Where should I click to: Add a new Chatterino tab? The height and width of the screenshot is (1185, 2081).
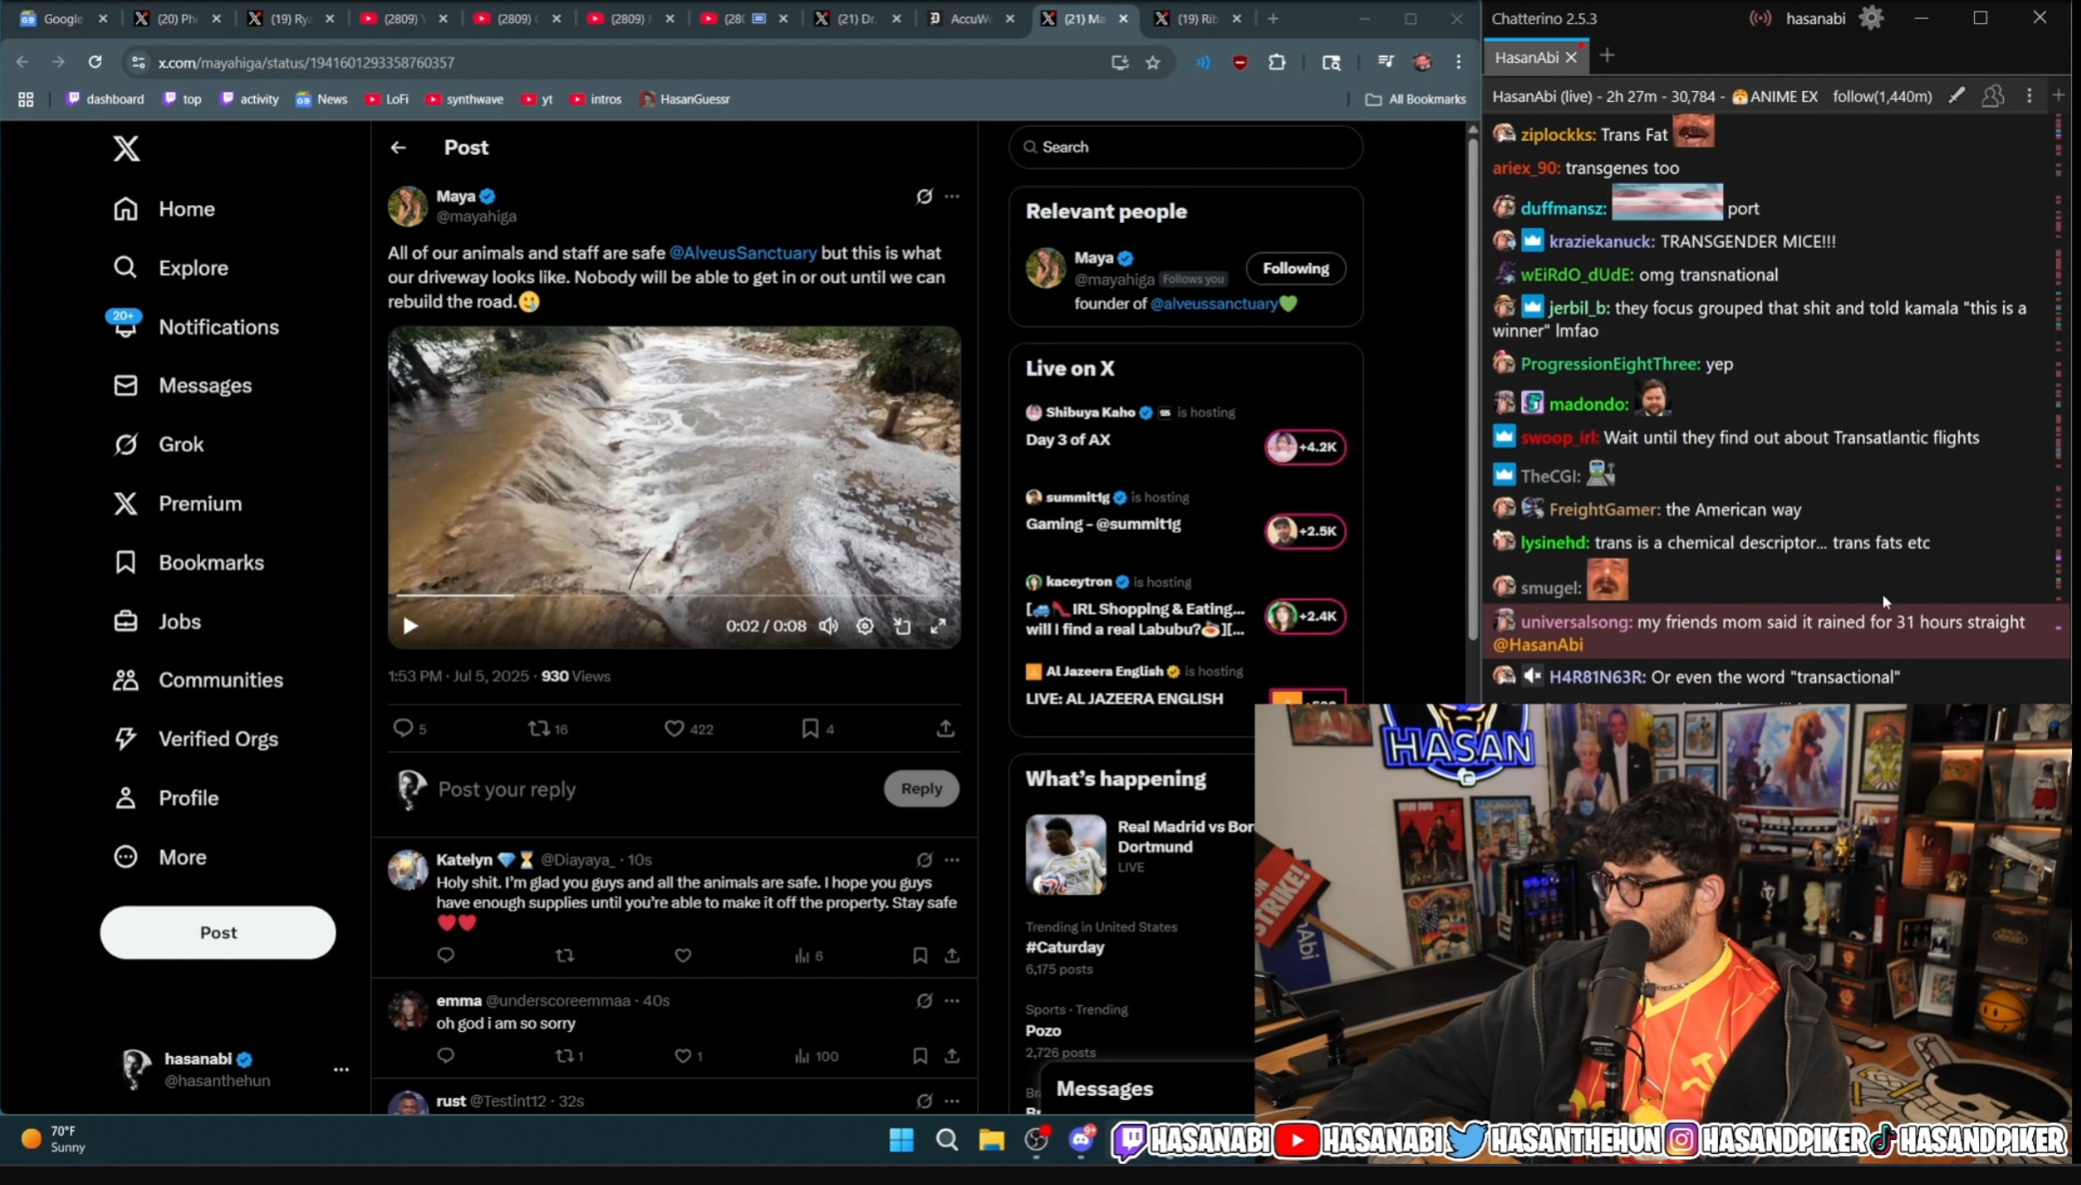[1607, 56]
